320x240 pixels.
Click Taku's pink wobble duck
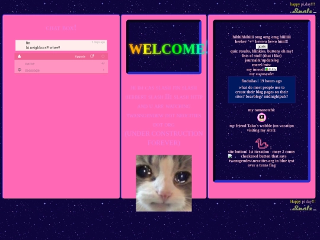(x=261, y=143)
